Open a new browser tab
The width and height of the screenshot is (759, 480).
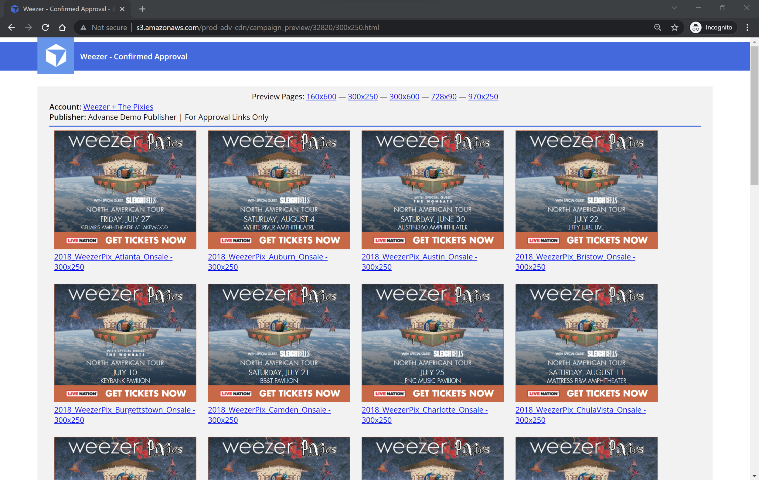[142, 9]
